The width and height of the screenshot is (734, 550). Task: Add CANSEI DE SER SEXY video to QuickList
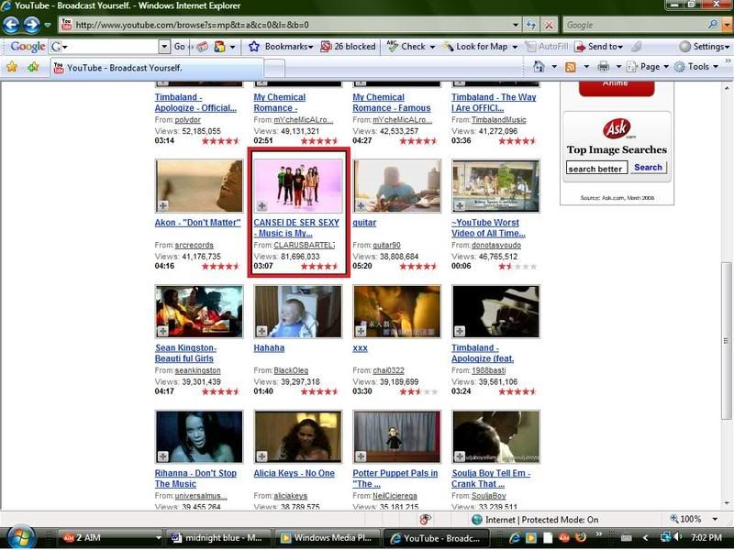pos(261,205)
